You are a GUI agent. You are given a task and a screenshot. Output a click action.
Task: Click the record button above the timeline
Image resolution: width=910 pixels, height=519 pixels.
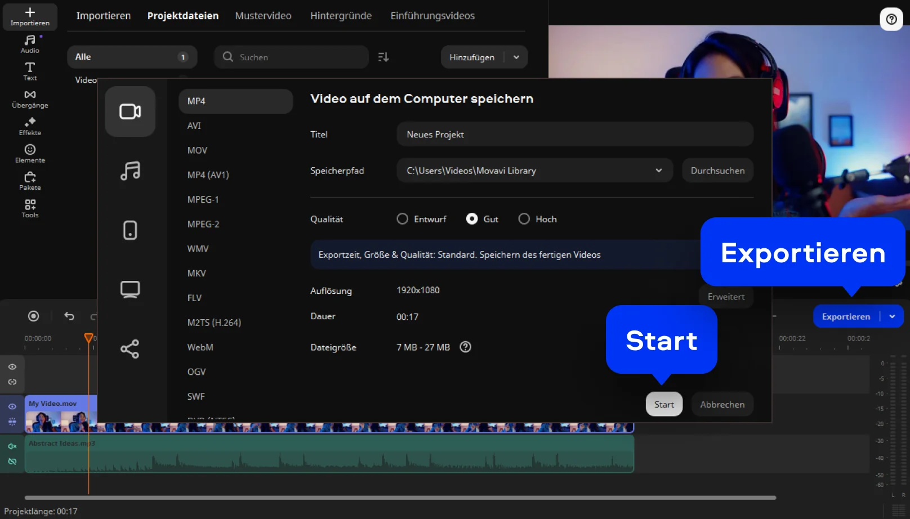click(34, 316)
